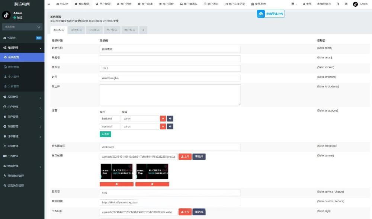Switch to the 邮件配置 config tab
Image resolution: width=372 pixels, height=219 pixels.
click(76, 30)
